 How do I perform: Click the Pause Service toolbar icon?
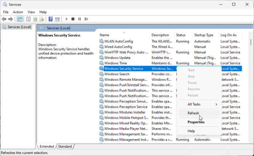[x=79, y=19]
